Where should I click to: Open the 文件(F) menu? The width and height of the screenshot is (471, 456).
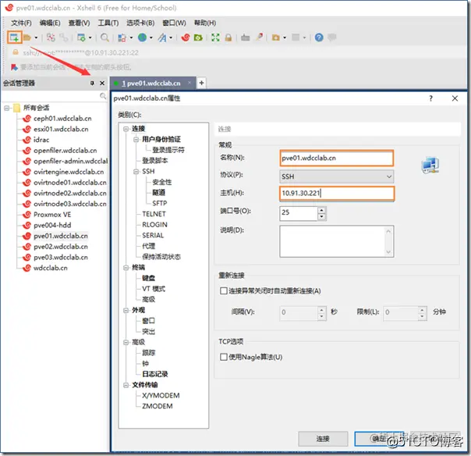pyautogui.click(x=21, y=23)
